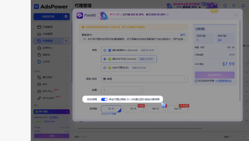Image resolution: width=249 pixels, height=141 pixels.
Task: Collapse the 推广奖励 promotion banner
Action: point(67,112)
